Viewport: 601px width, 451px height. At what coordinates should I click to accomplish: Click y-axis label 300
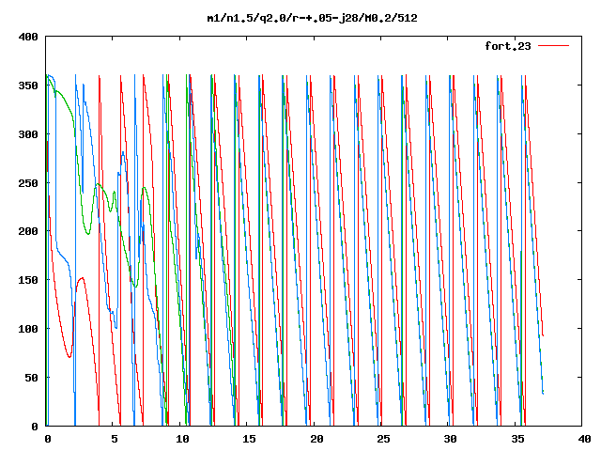pos(28,134)
